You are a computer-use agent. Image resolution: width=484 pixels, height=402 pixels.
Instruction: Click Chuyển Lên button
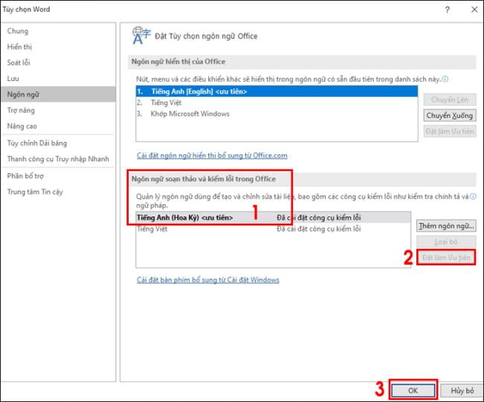pyautogui.click(x=450, y=100)
